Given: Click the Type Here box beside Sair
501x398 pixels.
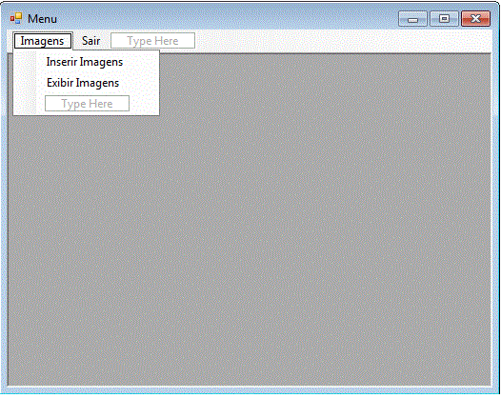Looking at the screenshot, I should 152,41.
